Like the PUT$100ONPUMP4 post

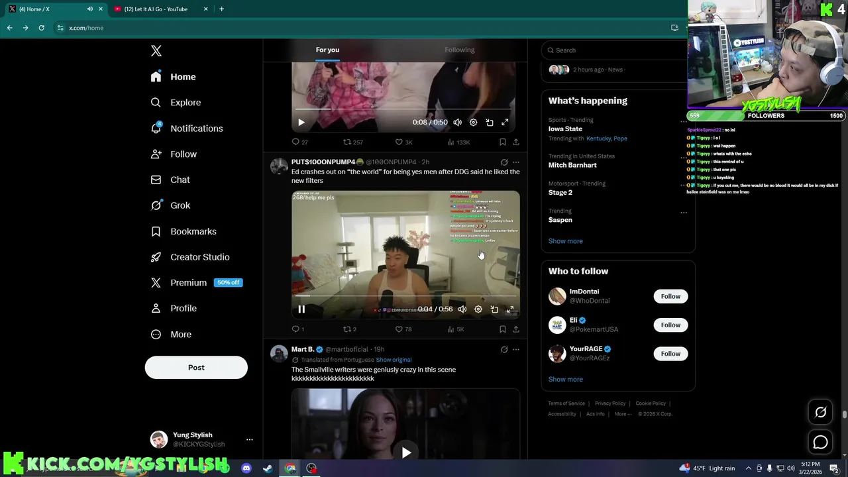(403, 329)
